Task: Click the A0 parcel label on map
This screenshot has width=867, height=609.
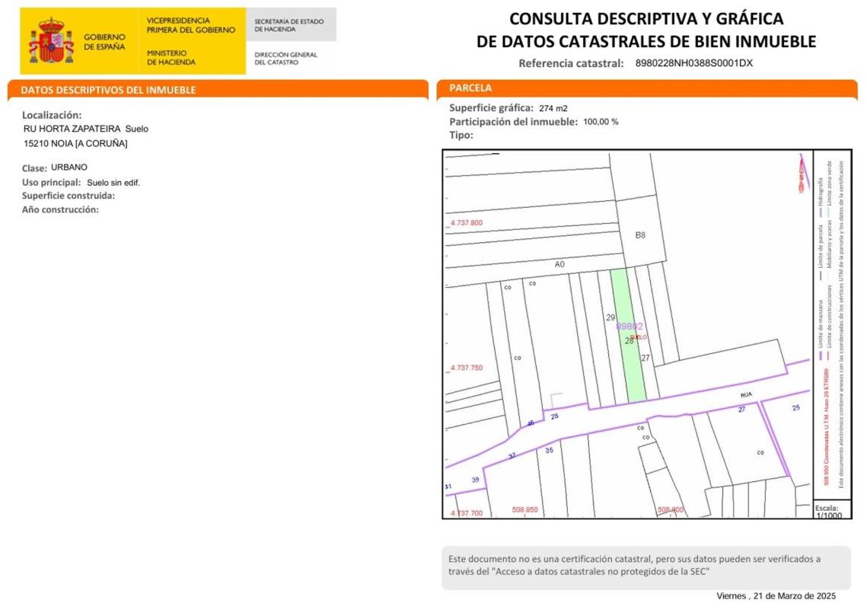Action: [559, 264]
